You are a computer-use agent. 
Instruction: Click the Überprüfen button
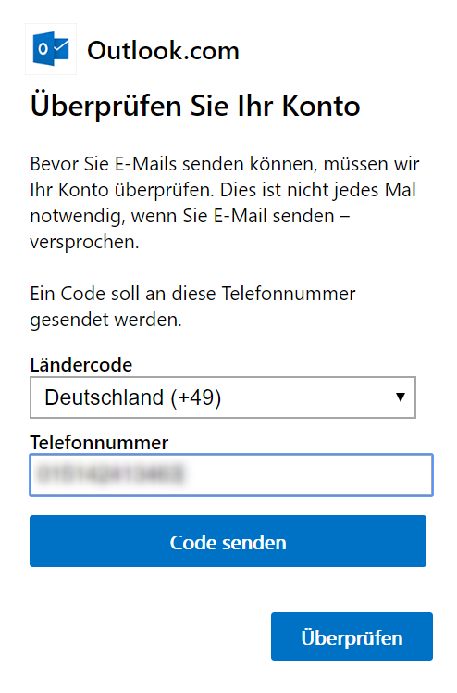click(352, 636)
